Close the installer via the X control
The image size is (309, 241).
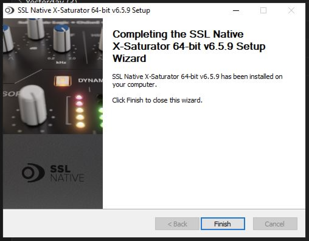(x=291, y=10)
